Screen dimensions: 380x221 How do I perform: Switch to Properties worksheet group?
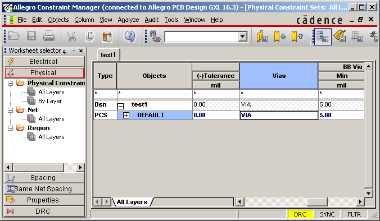pyautogui.click(x=44, y=200)
